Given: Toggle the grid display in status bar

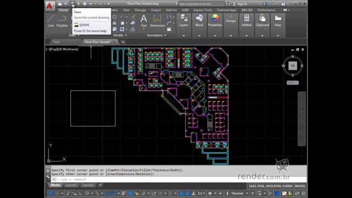Looking at the screenshot, I should [x=51, y=193].
